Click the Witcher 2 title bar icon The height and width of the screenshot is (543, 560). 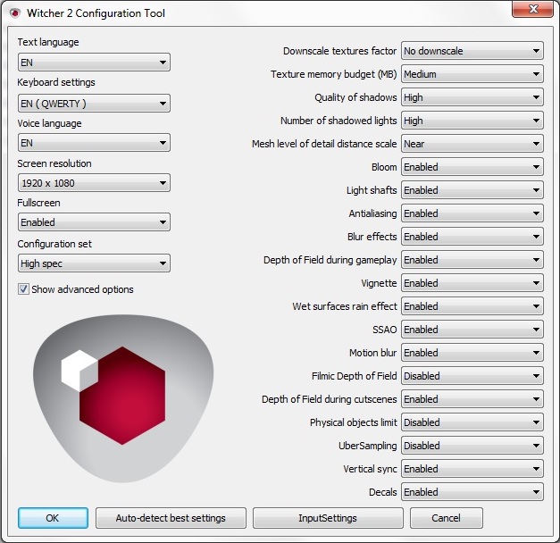[x=15, y=13]
